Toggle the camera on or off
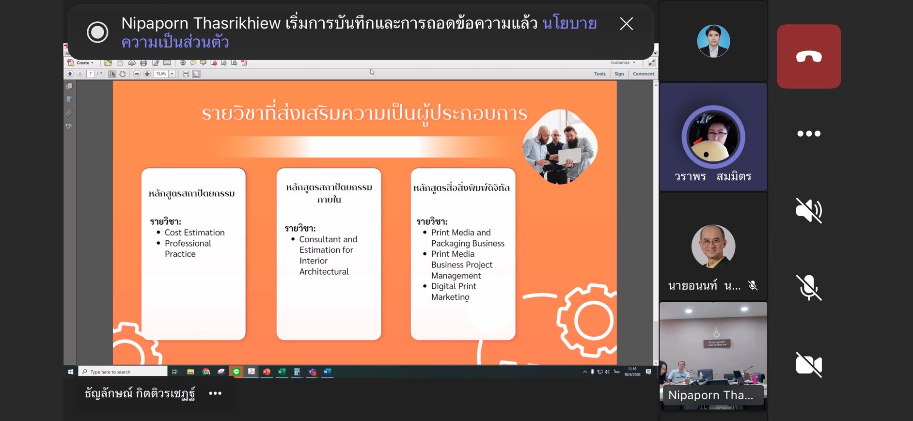This screenshot has width=913, height=421. coord(809,364)
